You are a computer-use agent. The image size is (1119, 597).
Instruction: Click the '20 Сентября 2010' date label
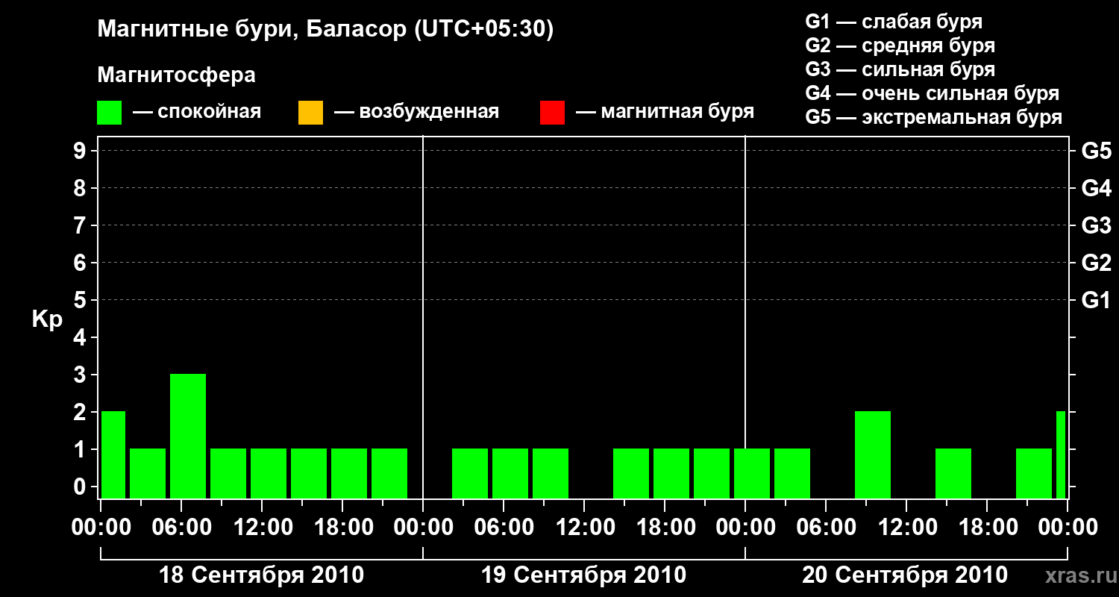(x=905, y=575)
